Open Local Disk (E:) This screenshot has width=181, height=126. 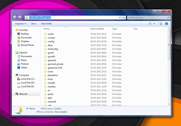click(28, 86)
